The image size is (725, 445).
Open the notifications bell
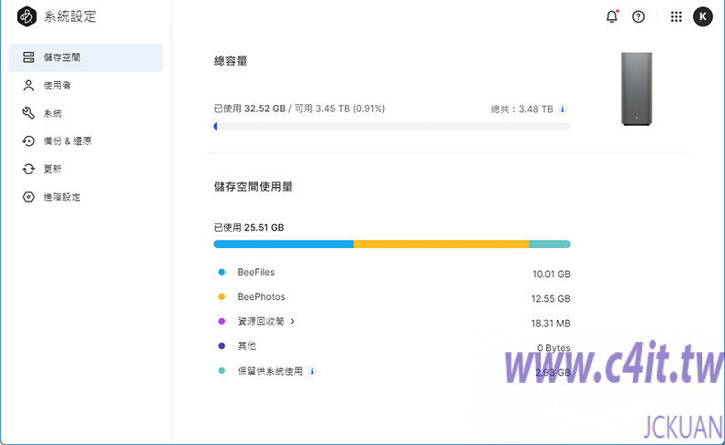612,16
